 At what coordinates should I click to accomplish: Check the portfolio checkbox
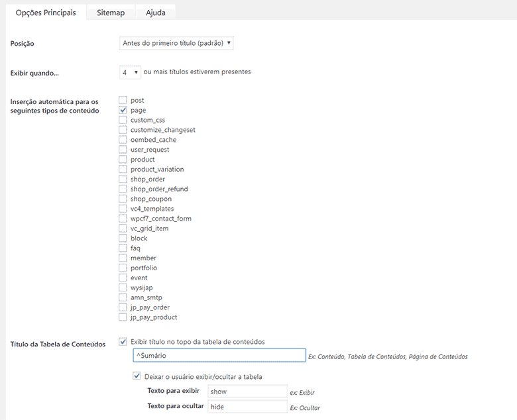123,268
